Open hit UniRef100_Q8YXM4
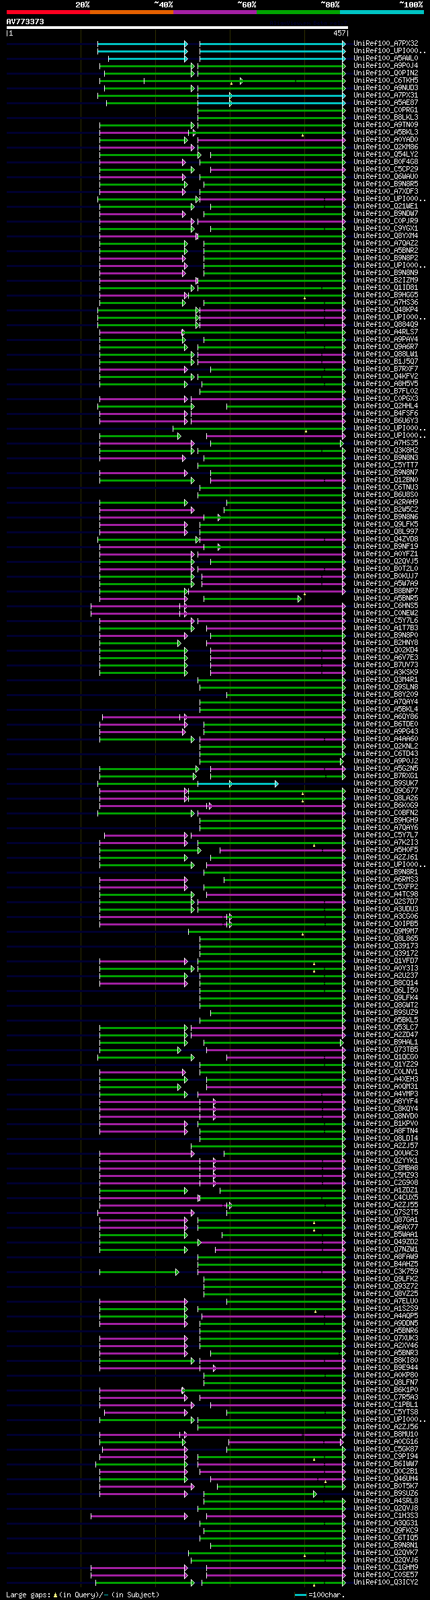This screenshot has width=430, height=1600. click(386, 235)
